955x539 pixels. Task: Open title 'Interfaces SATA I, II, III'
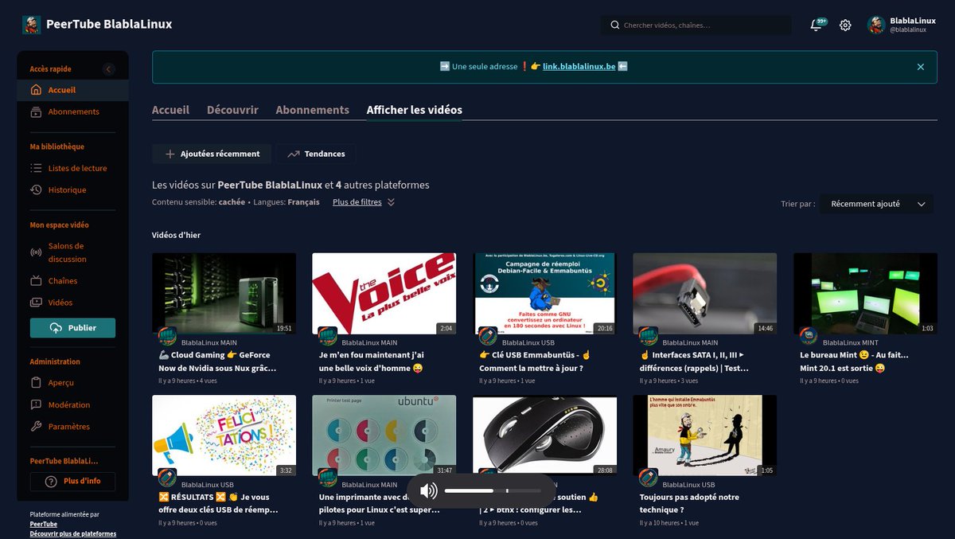click(695, 361)
